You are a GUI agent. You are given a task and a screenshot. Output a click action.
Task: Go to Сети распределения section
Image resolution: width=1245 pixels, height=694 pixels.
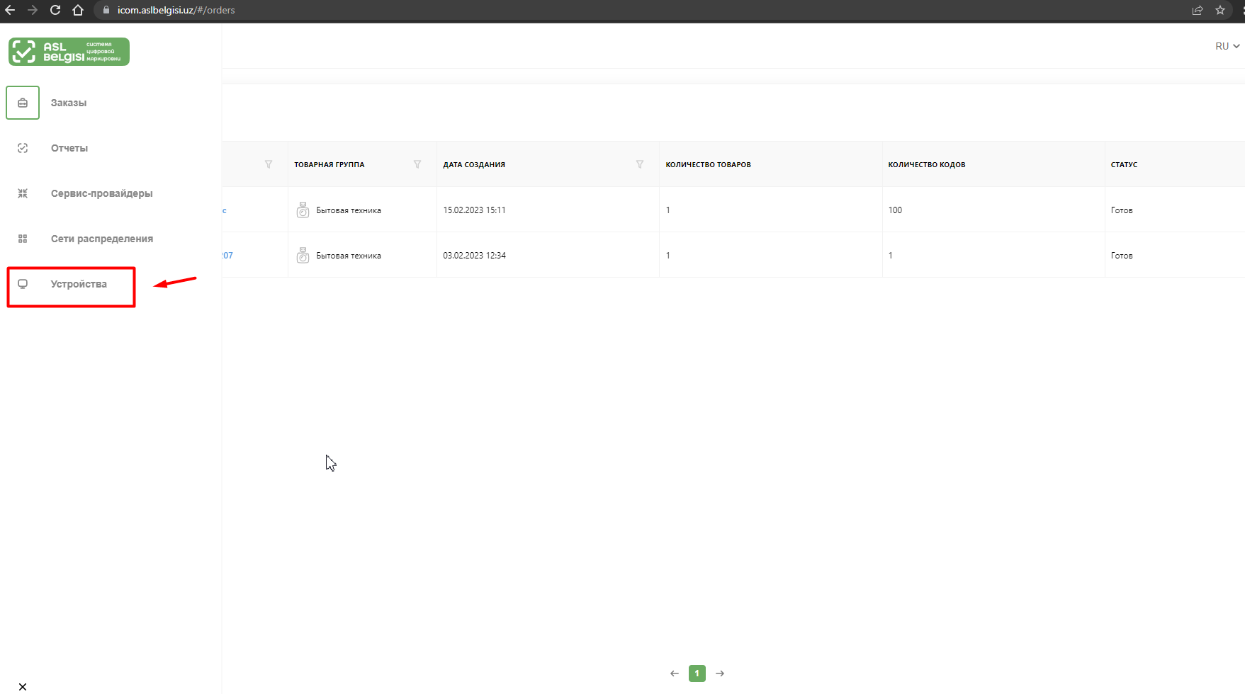[x=102, y=239]
